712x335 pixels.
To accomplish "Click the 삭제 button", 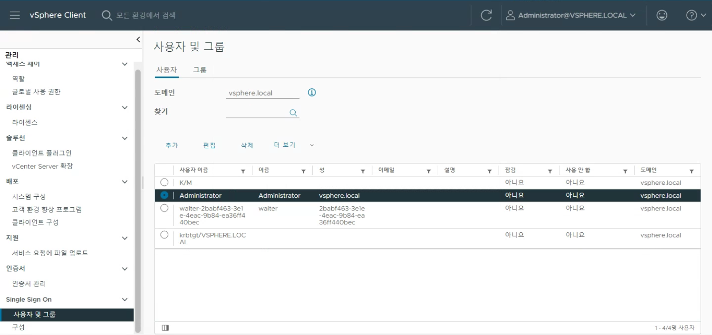I will 247,145.
